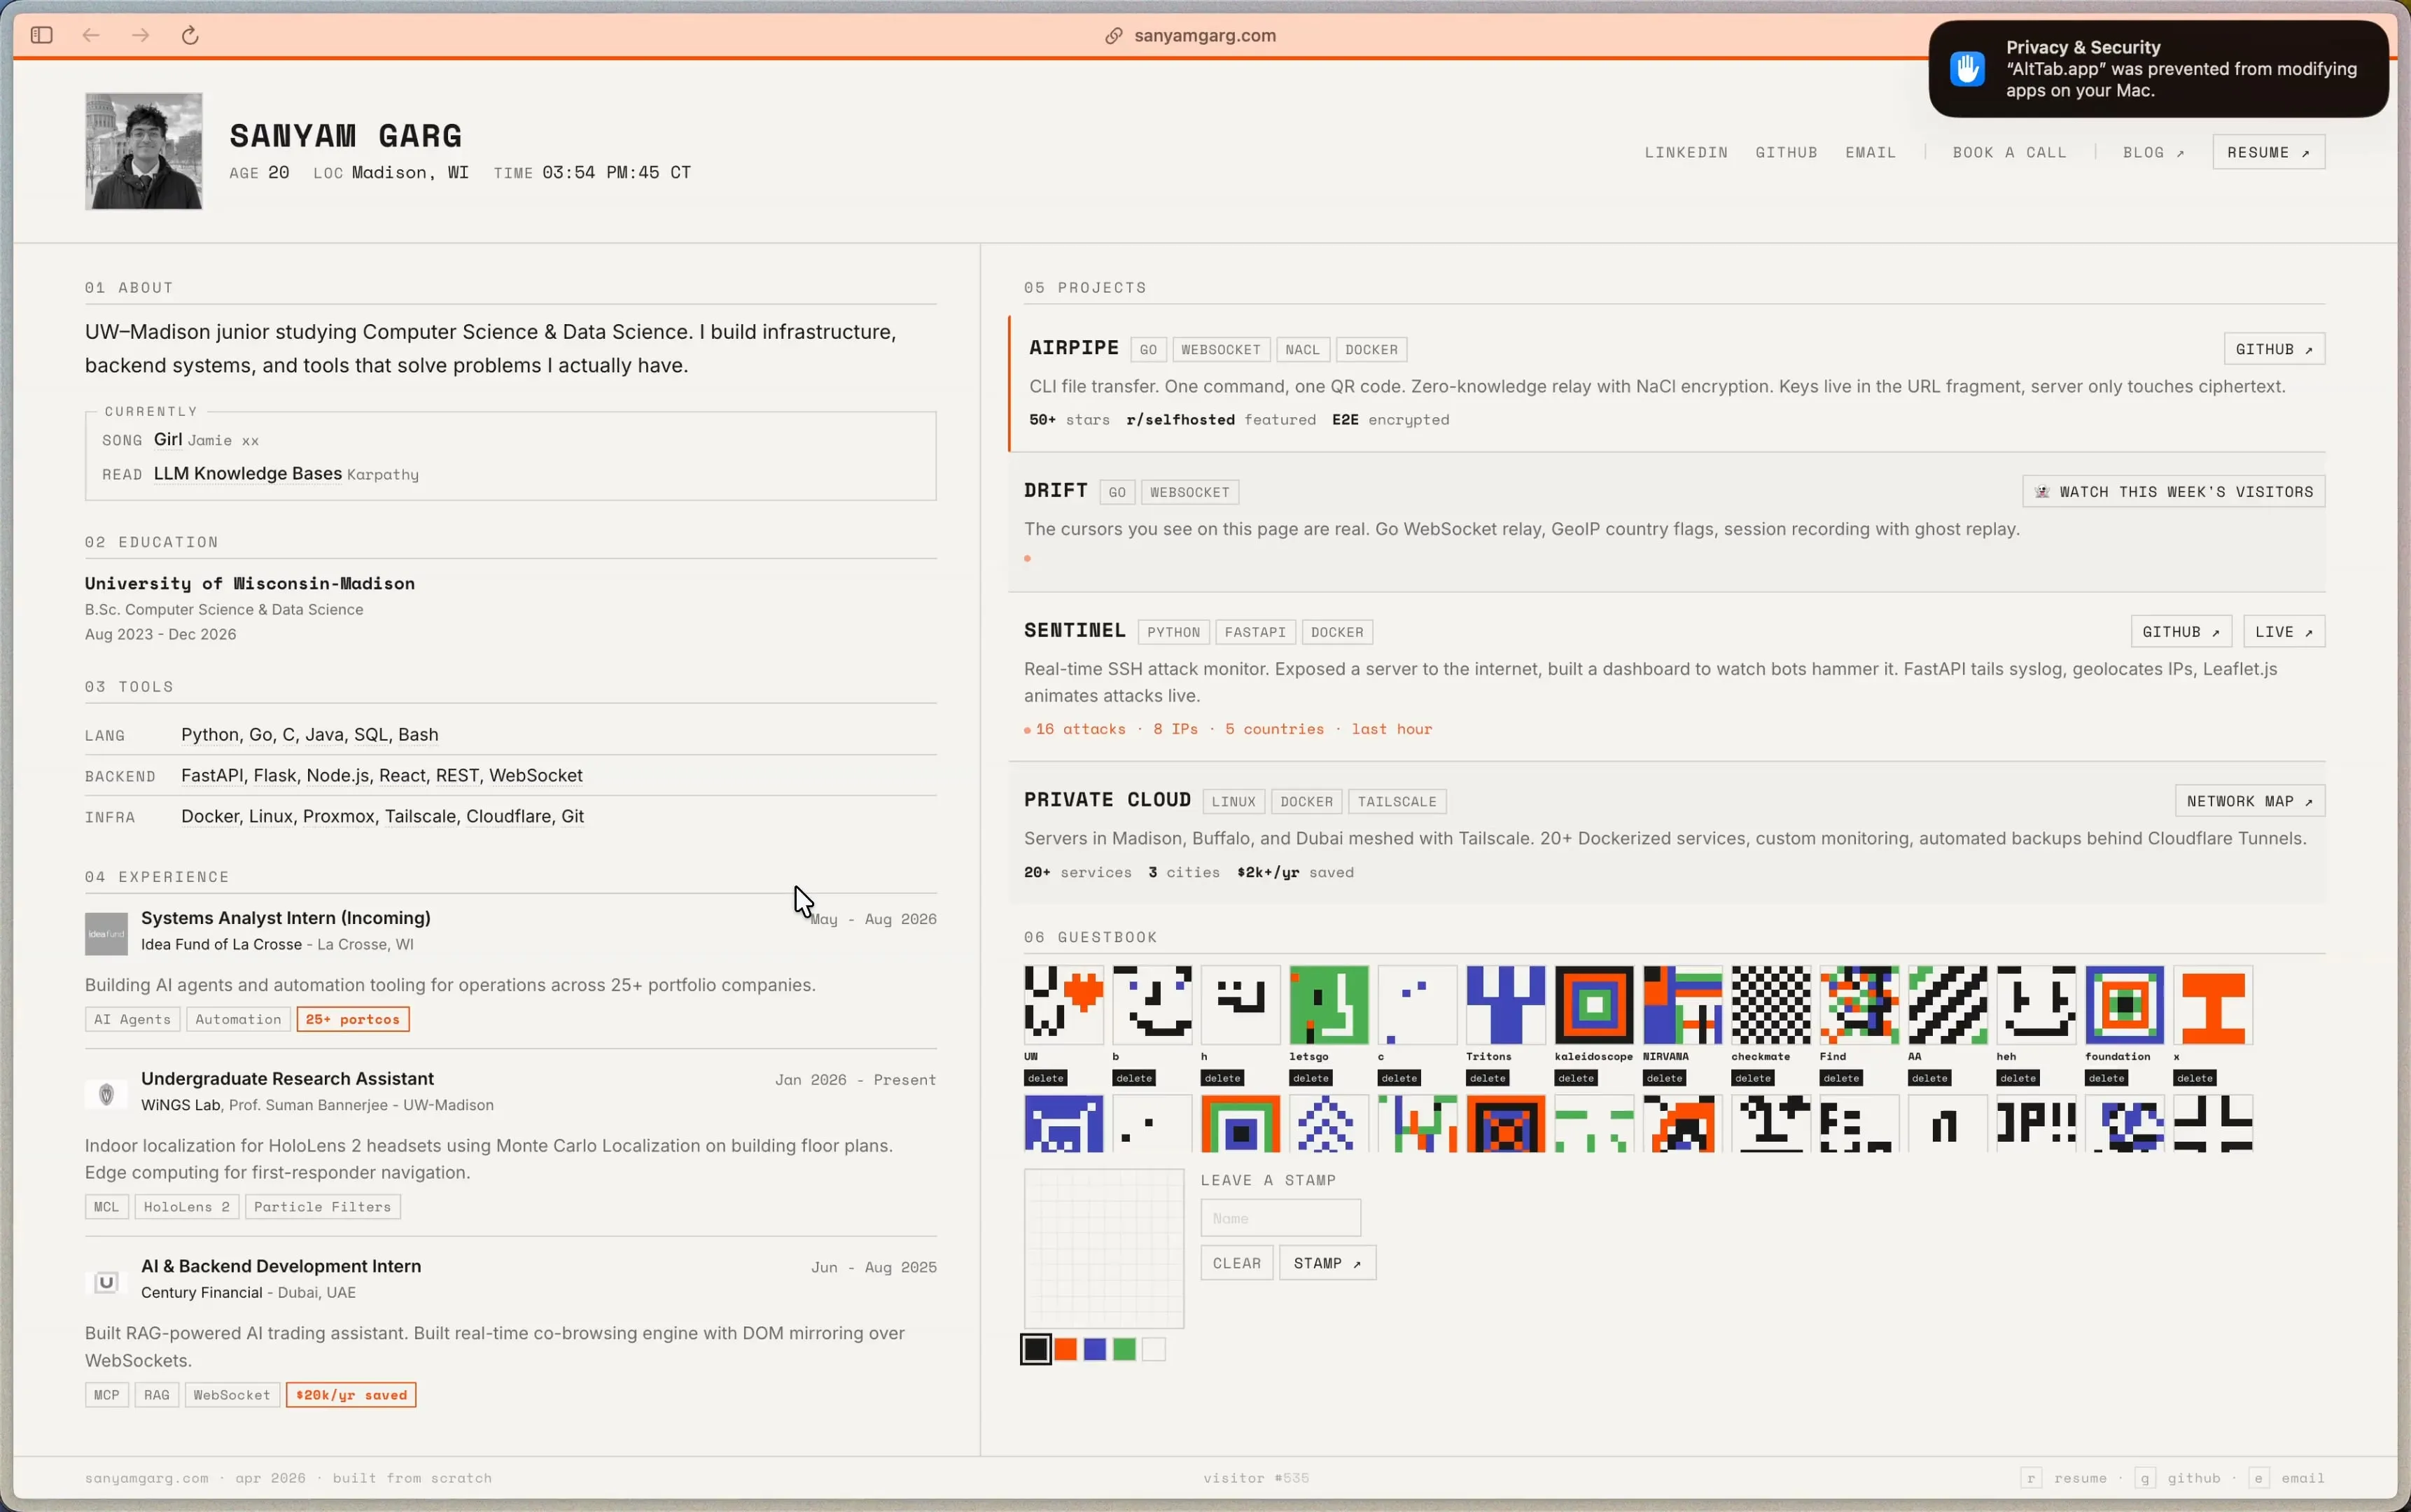2411x1512 pixels.
Task: Pick the green color swatch
Action: point(1124,1349)
